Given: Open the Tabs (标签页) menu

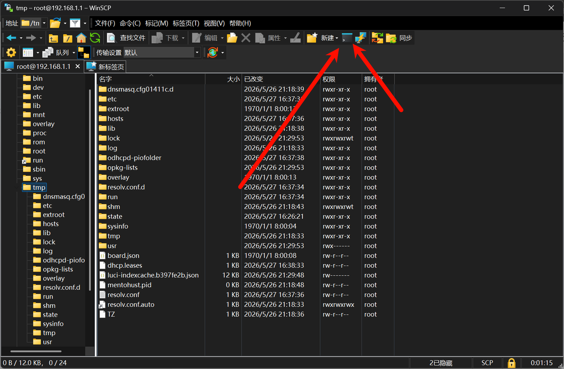Looking at the screenshot, I should click(186, 23).
